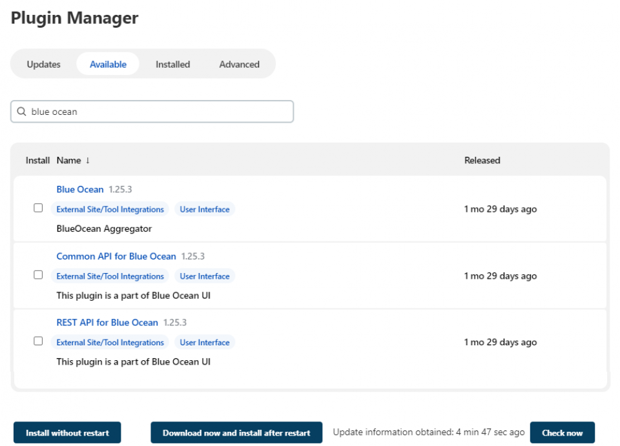This screenshot has width=620, height=446.
Task: Open the Common API for Blue Ocean link
Action: (116, 256)
